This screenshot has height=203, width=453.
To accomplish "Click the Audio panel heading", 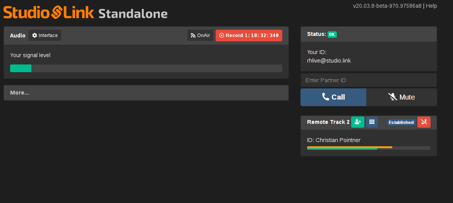I will tap(18, 36).
